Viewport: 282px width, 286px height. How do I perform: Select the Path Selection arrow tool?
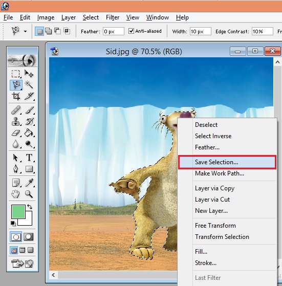[x=16, y=158]
